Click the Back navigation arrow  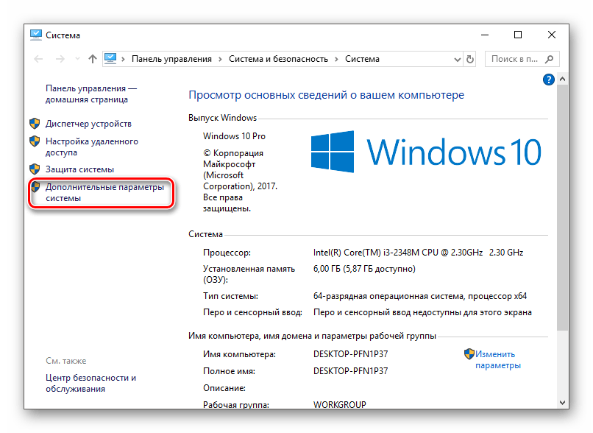click(38, 59)
